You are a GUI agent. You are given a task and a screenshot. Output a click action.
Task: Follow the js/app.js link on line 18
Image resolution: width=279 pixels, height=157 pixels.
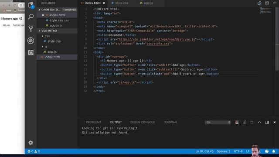tap(127, 82)
